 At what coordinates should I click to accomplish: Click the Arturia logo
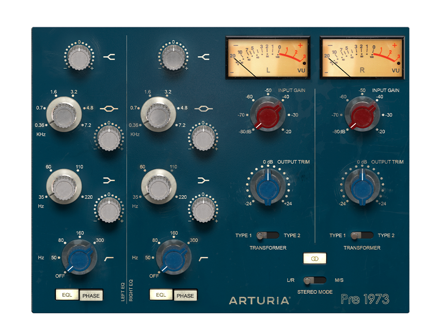(x=260, y=300)
